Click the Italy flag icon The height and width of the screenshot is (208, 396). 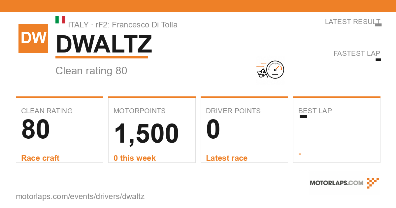click(x=60, y=19)
